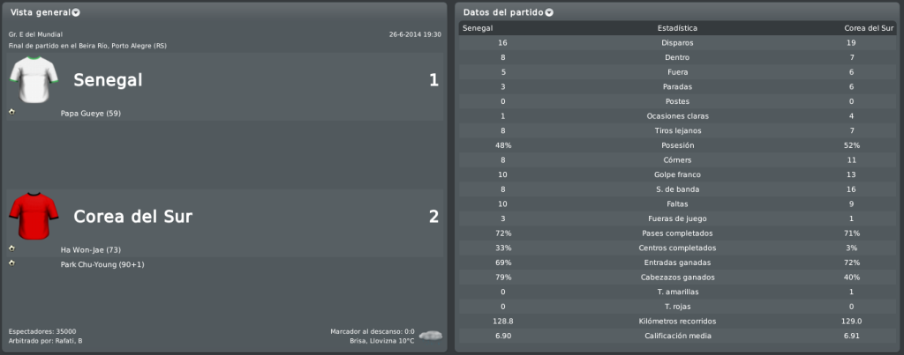The image size is (904, 355).
Task: Click the red Corea del Sur jersey icon
Action: [34, 216]
